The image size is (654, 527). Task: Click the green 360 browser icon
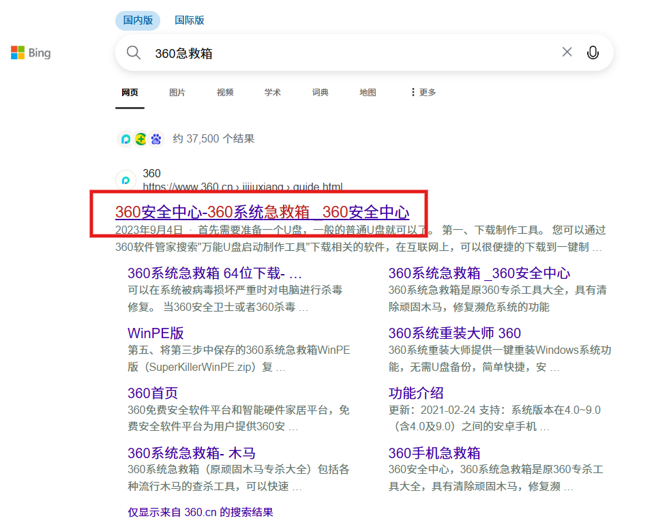pos(141,139)
